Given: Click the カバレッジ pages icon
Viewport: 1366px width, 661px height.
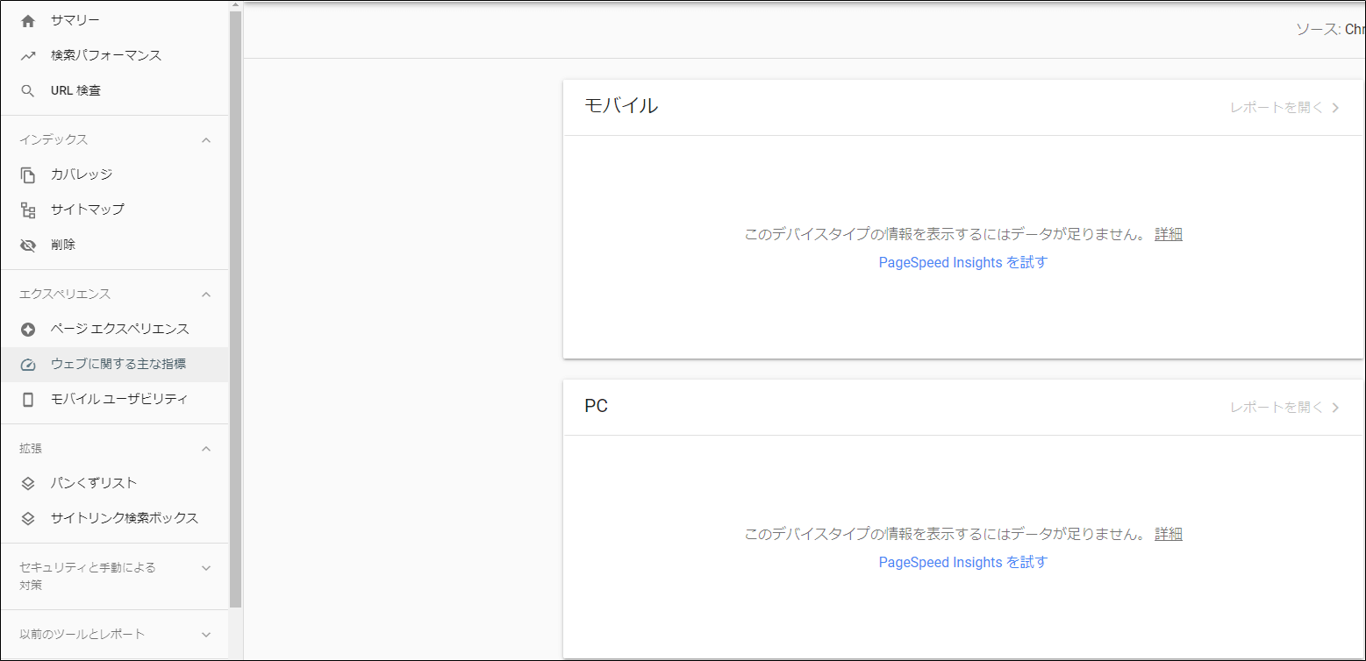Looking at the screenshot, I should (28, 174).
